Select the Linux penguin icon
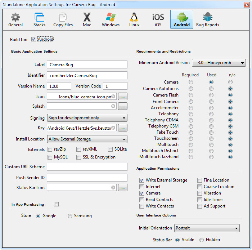252x250 pixels. 134,19
